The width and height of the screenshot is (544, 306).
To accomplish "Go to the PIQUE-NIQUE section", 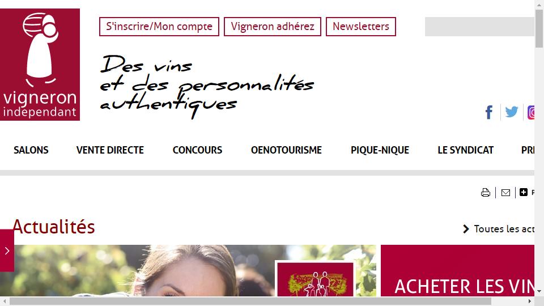I will [x=380, y=150].
